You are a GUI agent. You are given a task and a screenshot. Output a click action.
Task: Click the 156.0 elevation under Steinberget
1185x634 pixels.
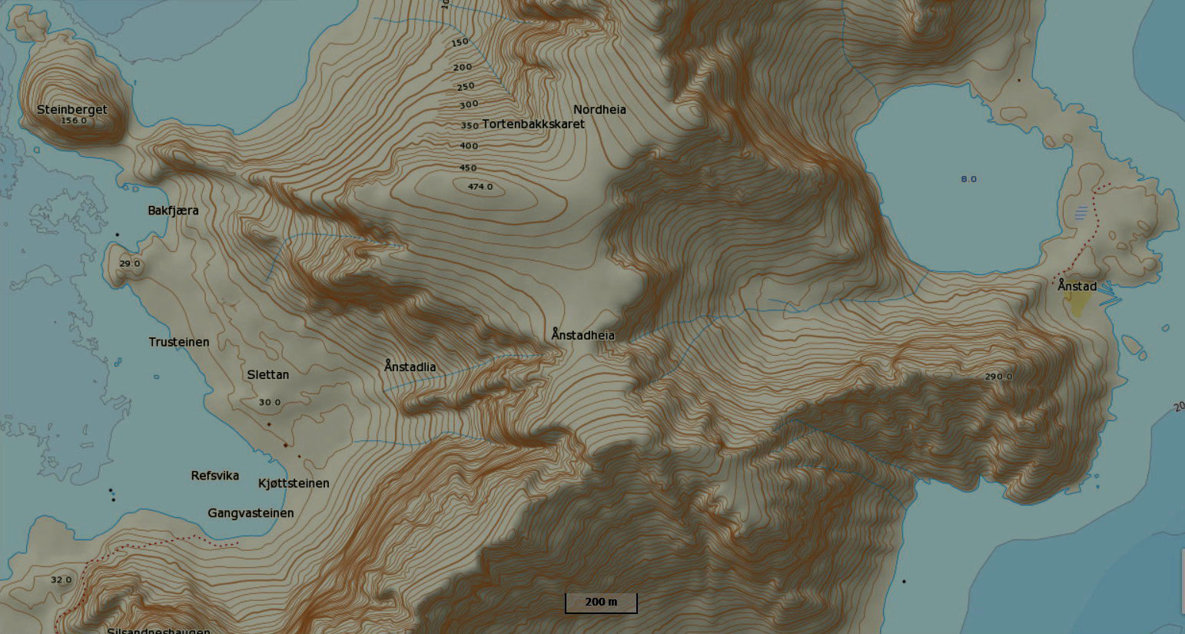coord(74,121)
